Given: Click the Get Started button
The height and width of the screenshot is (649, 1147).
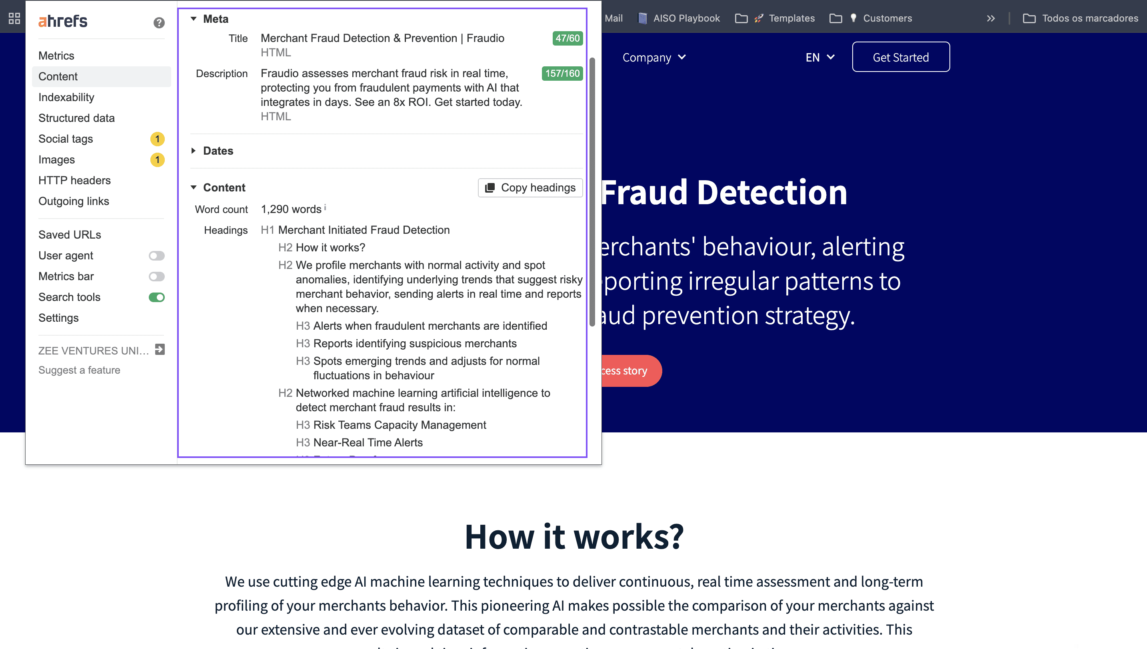Looking at the screenshot, I should pyautogui.click(x=901, y=57).
